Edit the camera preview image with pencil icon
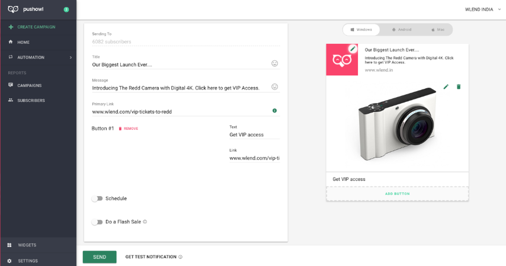Image resolution: width=506 pixels, height=266 pixels. pyautogui.click(x=446, y=86)
